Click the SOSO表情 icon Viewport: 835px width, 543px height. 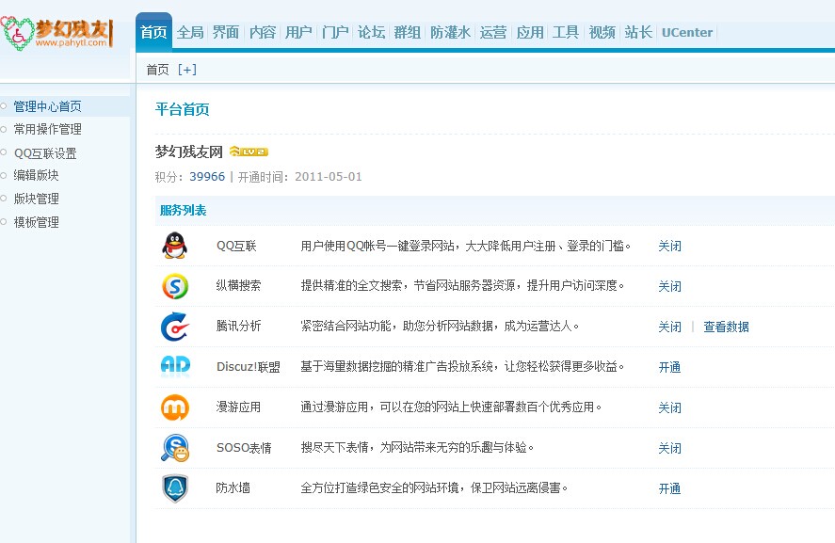pos(174,448)
